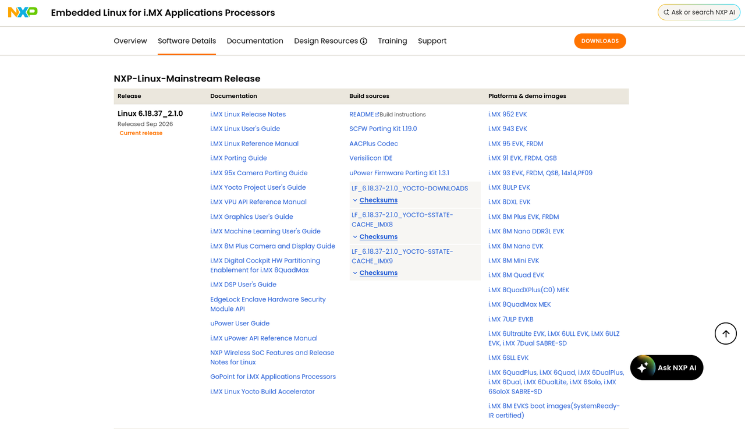Image resolution: width=745 pixels, height=429 pixels.
Task: Click the scroll-to-top arrow button
Action: click(726, 334)
